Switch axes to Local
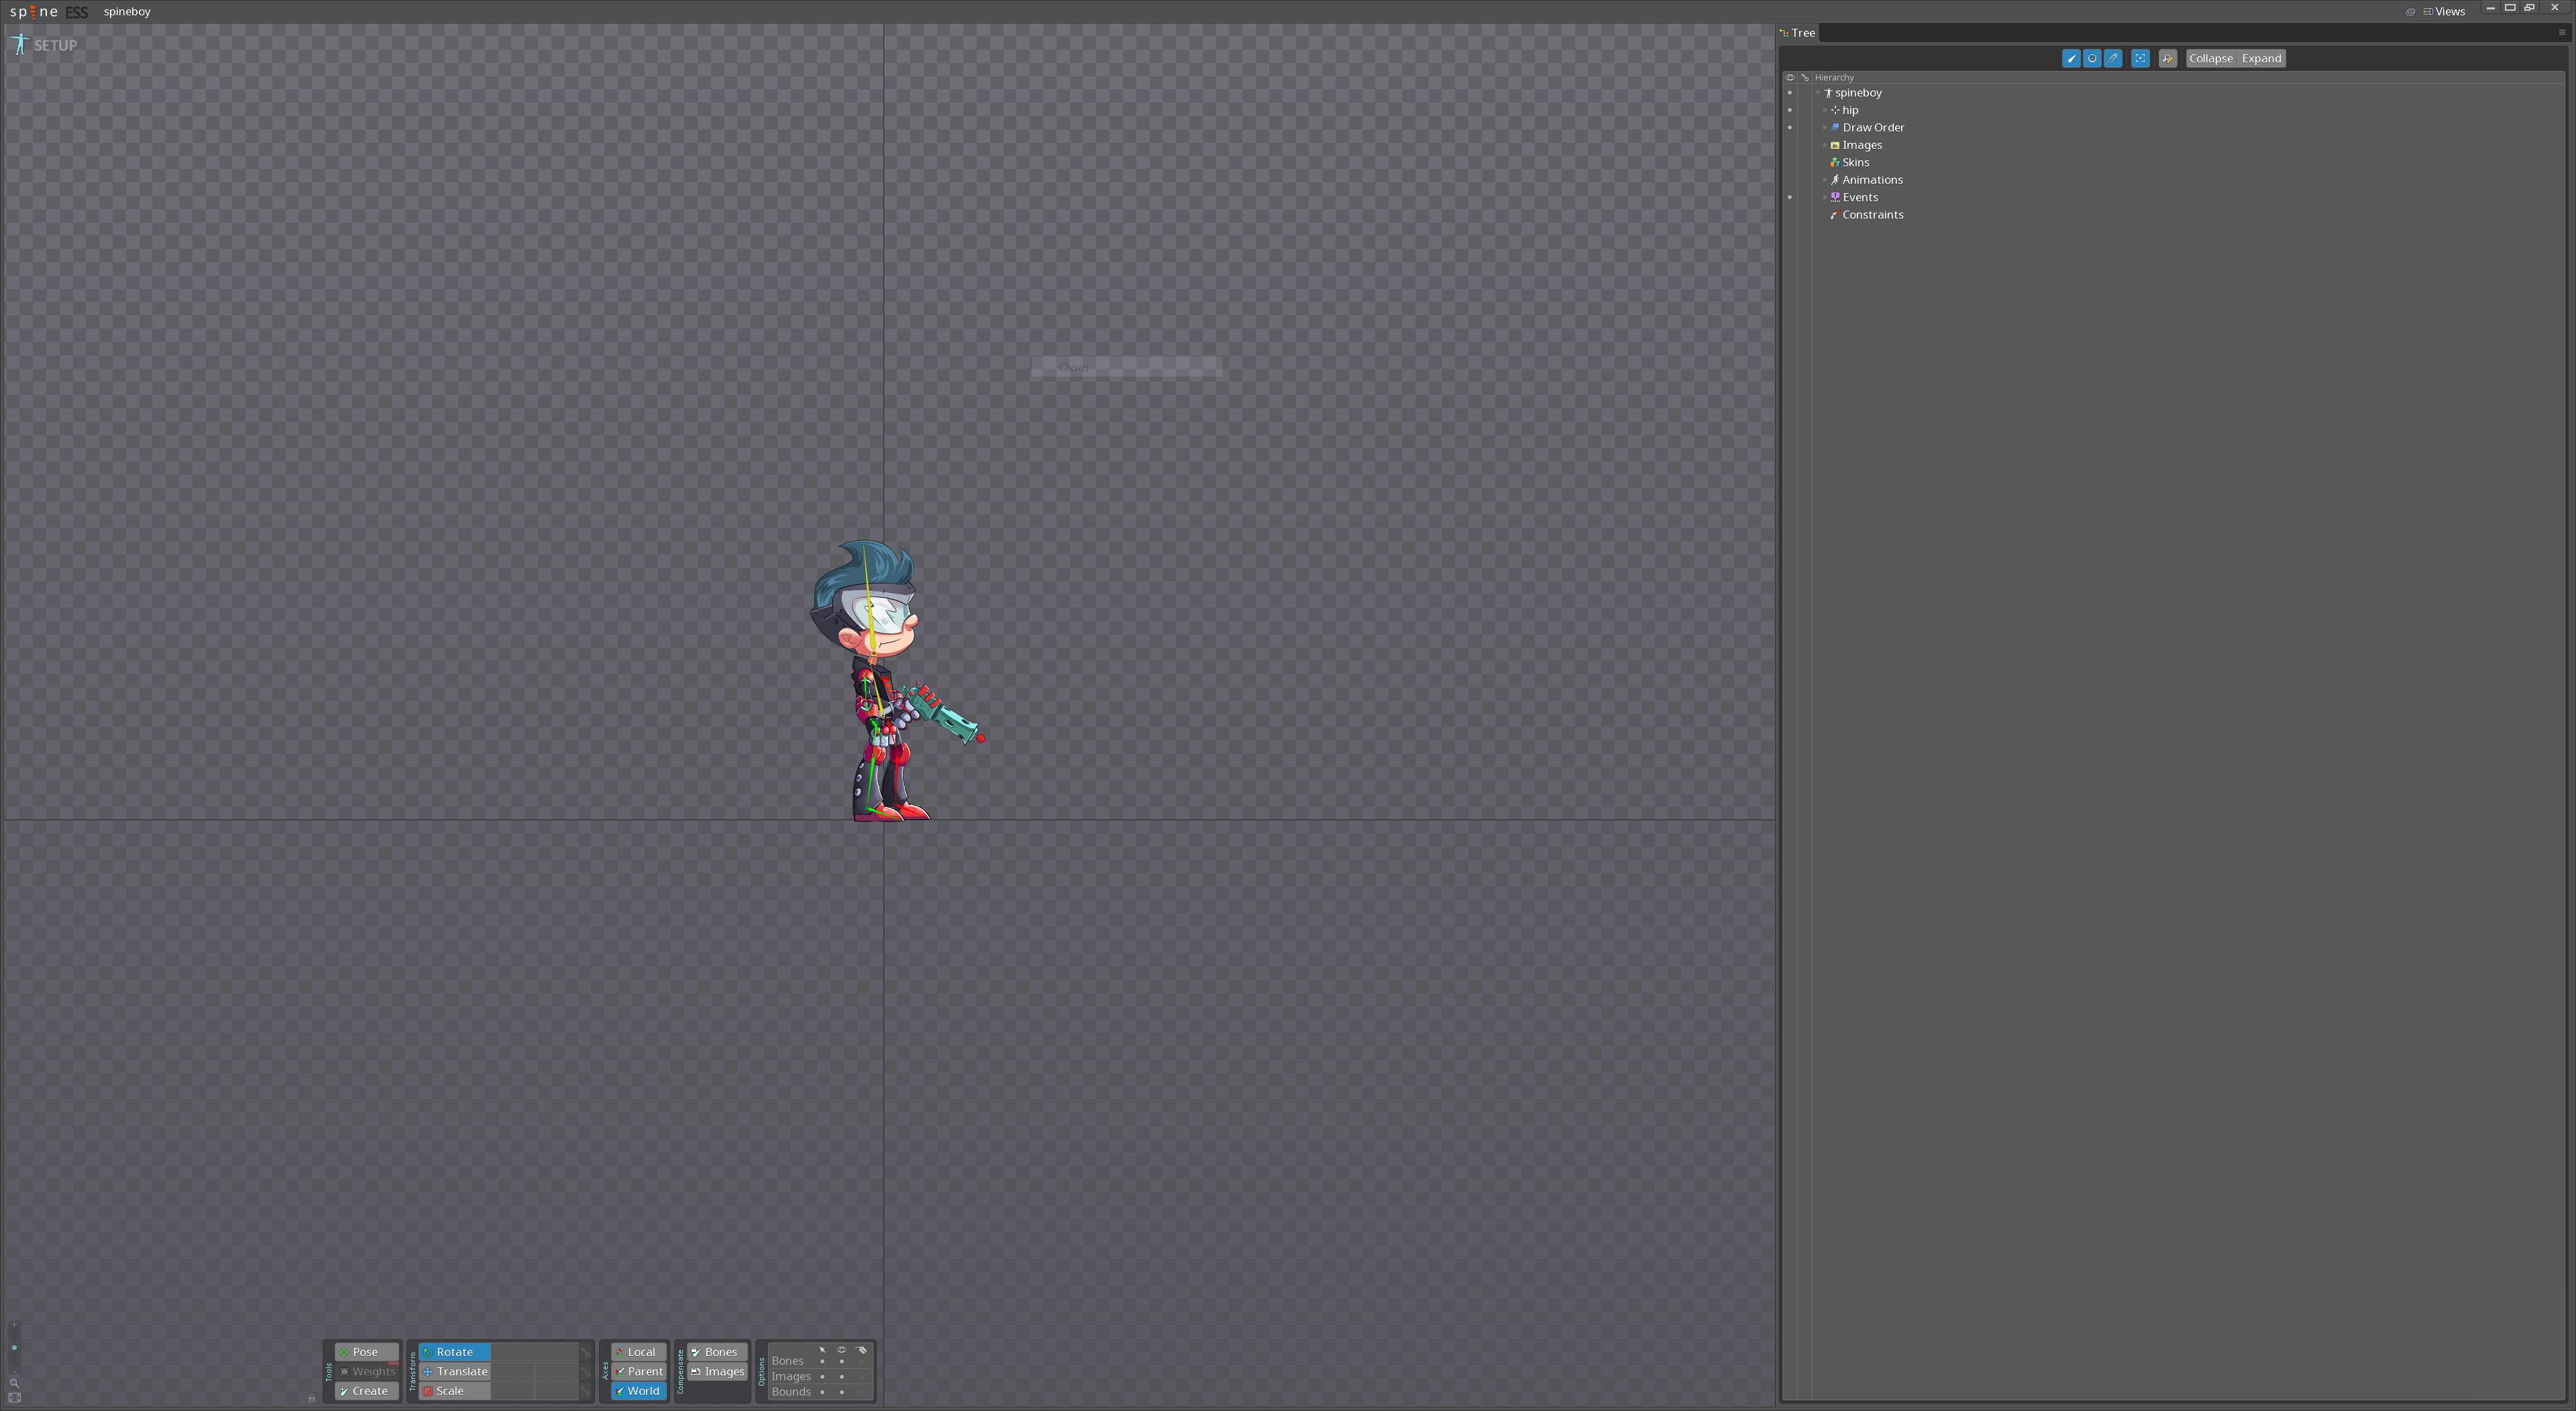Screen dimensions: 2576x1411 pyautogui.click(x=639, y=1351)
